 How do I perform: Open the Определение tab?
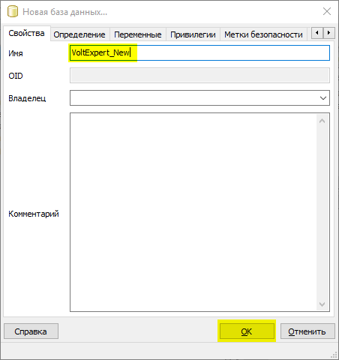(79, 34)
